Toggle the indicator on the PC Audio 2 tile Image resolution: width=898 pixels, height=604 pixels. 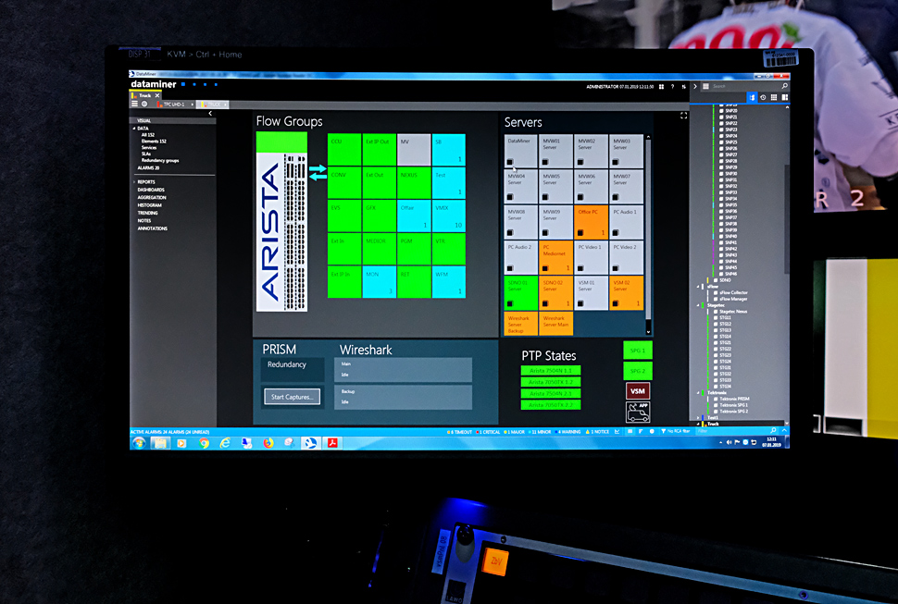[510, 268]
